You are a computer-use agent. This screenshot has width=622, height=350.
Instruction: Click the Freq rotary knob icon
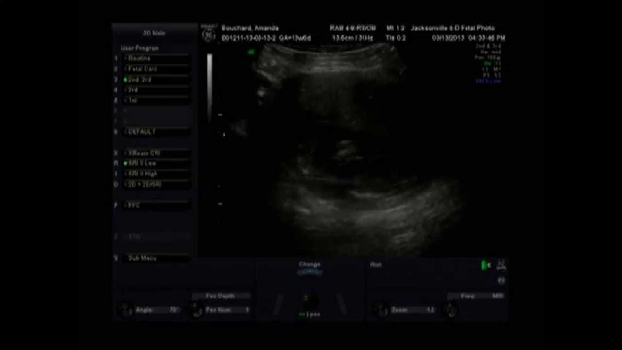point(451,310)
